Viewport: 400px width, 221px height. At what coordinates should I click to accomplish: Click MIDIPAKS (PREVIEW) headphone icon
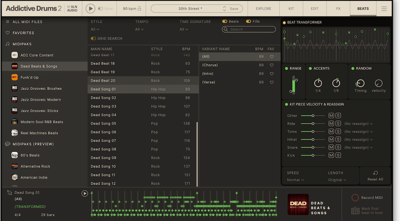pos(8,144)
